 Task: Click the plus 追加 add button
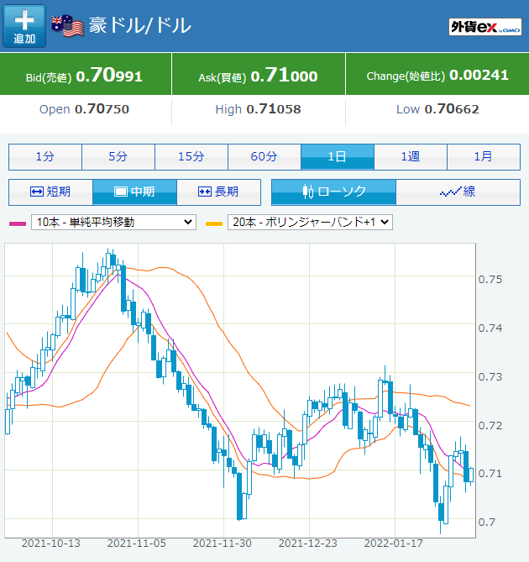point(24,26)
